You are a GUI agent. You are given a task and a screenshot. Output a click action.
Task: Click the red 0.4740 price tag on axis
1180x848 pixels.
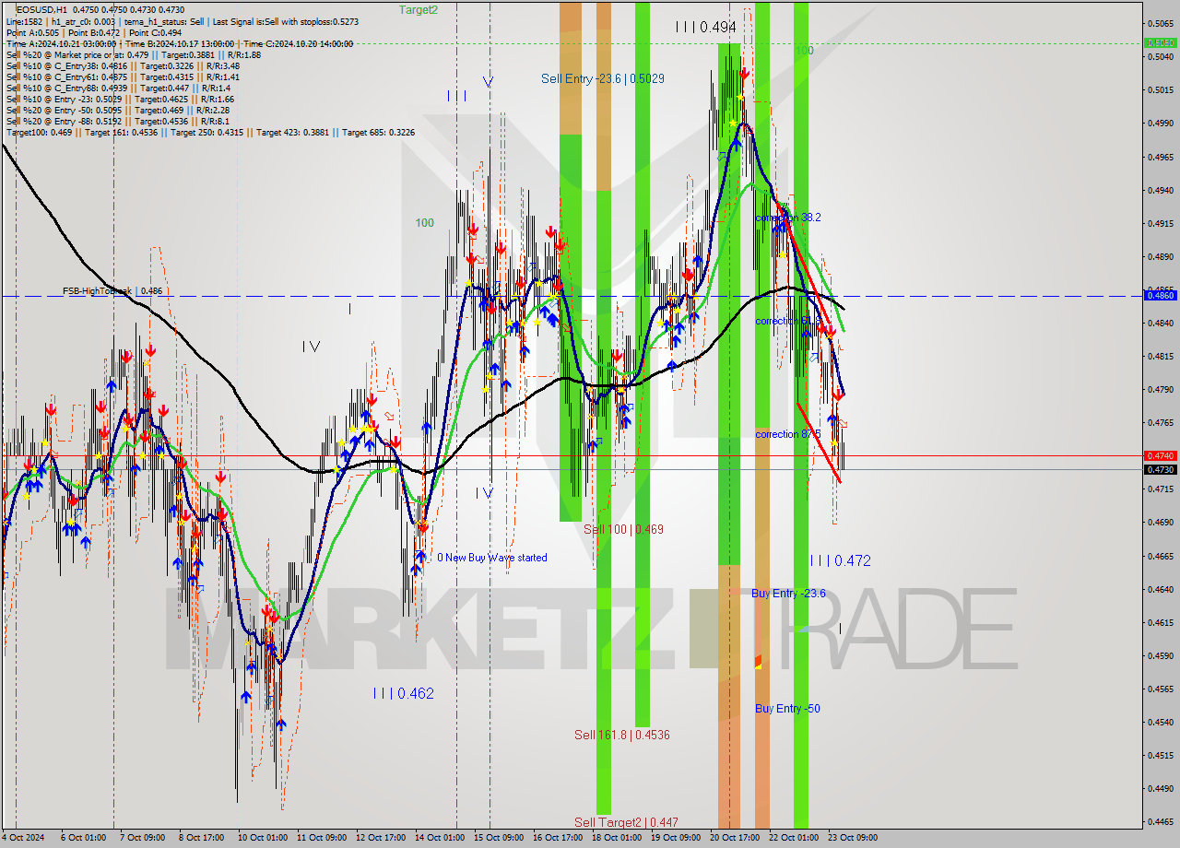[1159, 455]
